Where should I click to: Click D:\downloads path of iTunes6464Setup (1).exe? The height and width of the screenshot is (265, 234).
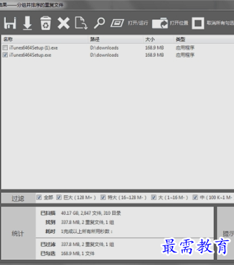[105, 48]
